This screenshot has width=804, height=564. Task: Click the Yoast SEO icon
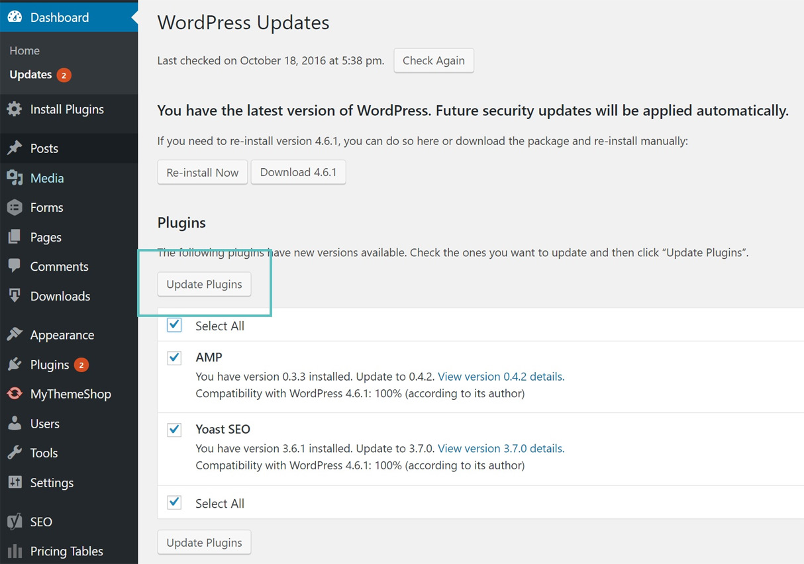click(x=15, y=522)
